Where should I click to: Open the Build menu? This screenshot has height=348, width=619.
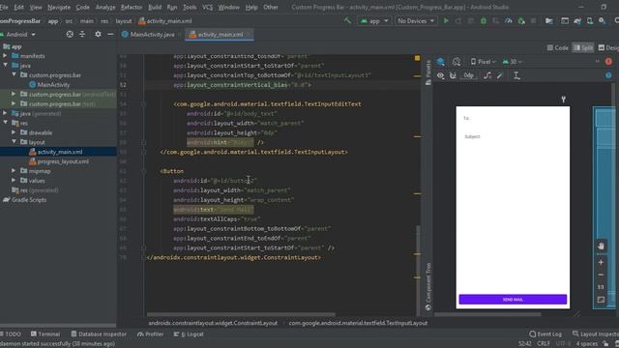click(155, 7)
